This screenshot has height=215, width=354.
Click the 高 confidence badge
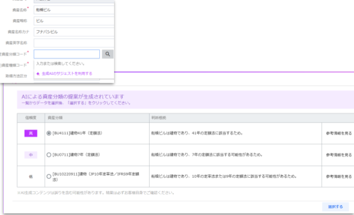point(31,133)
